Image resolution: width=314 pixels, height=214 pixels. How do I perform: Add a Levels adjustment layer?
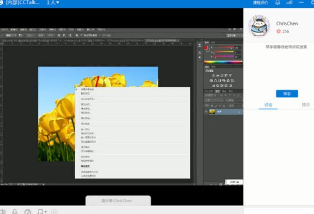[x=218, y=76]
